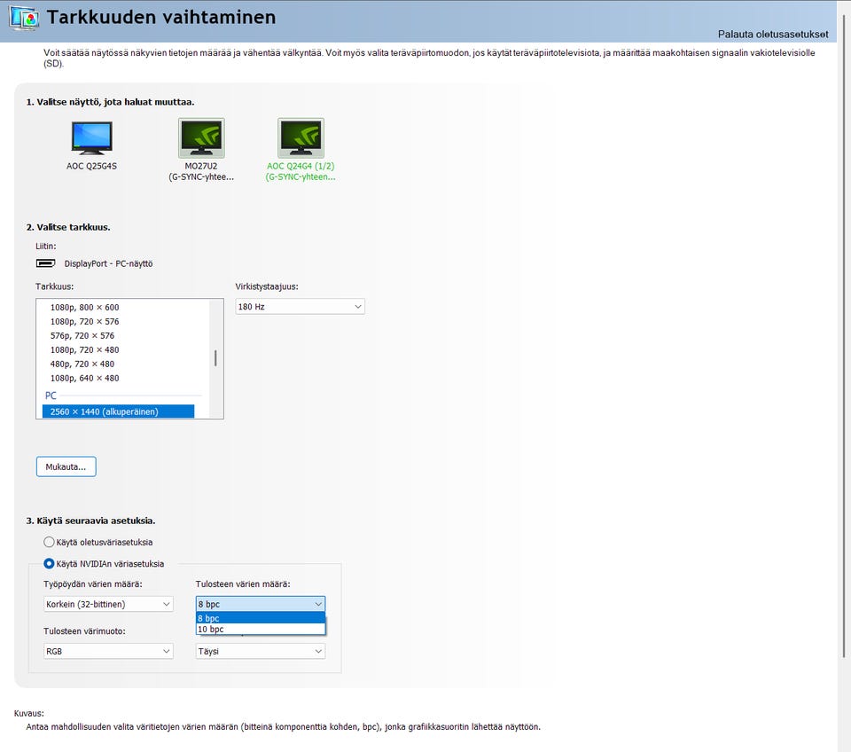Viewport: 851px width, 752px height.
Task: Click Palauta oletusasetukset link
Action: coord(773,35)
